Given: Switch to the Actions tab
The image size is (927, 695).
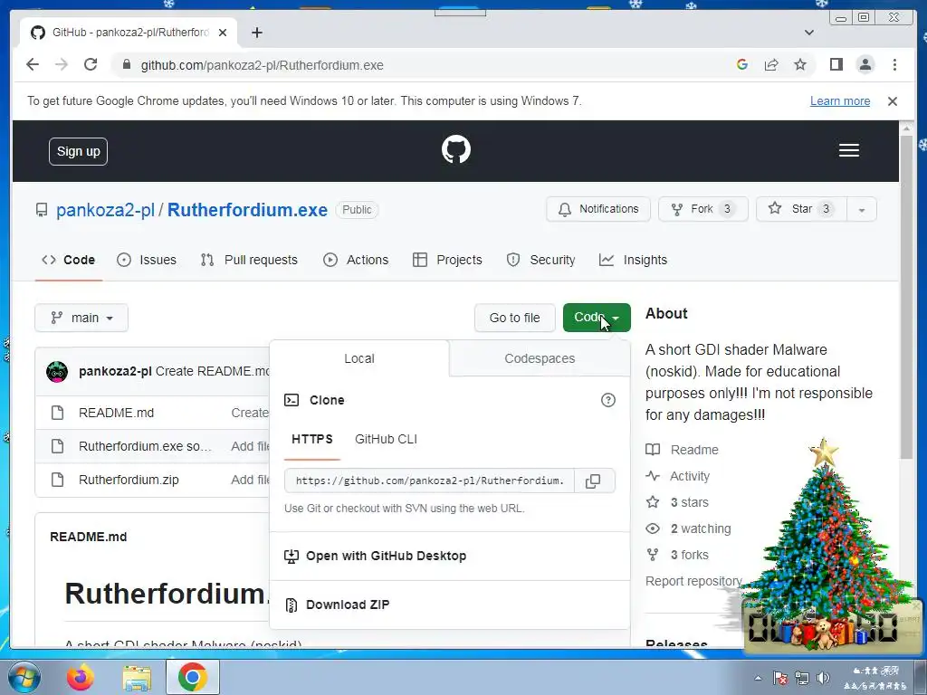Looking at the screenshot, I should click(x=356, y=260).
